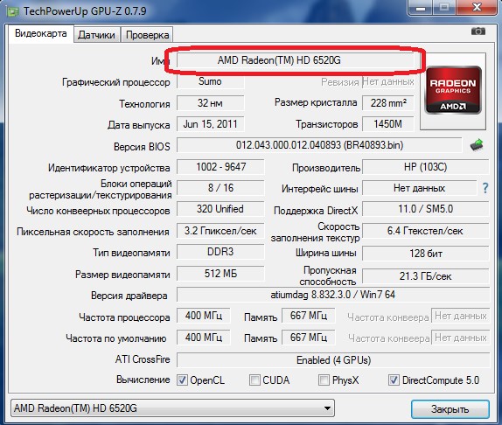The height and width of the screenshot is (425, 502).
Task: Click the current memory clock 667 МГц
Action: coord(309,316)
